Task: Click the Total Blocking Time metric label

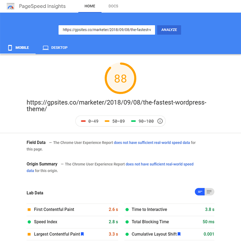Action: tap(150, 222)
